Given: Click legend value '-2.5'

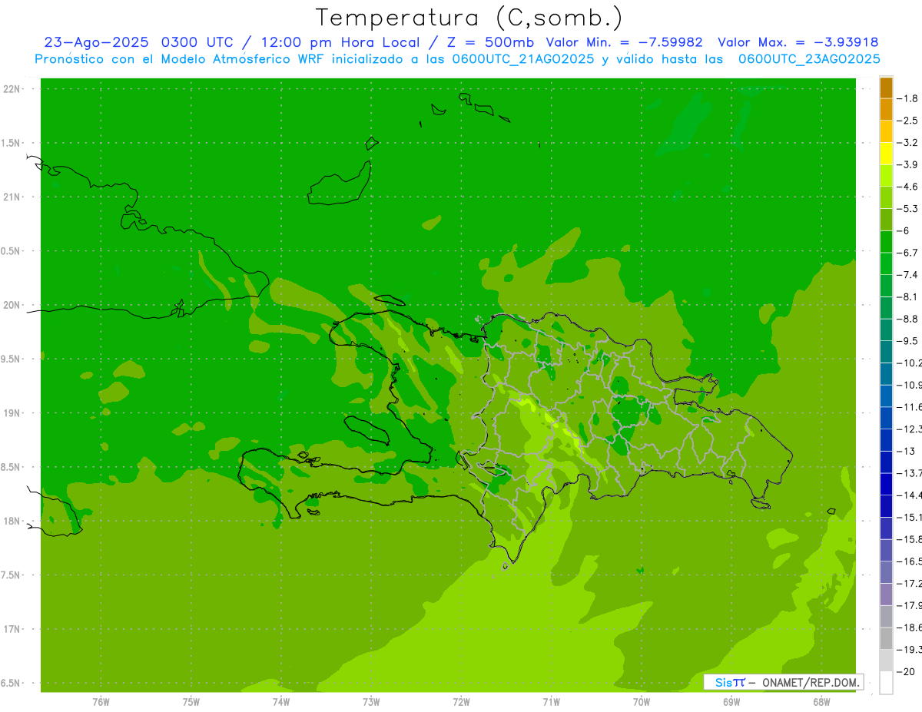Looking at the screenshot, I should tap(908, 121).
